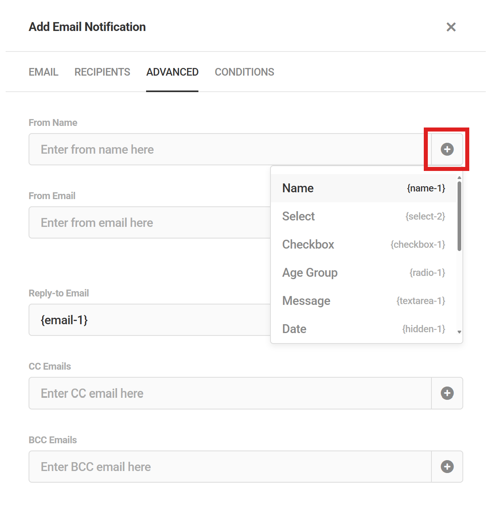Open the field picker for BCC Emails

pyautogui.click(x=447, y=467)
